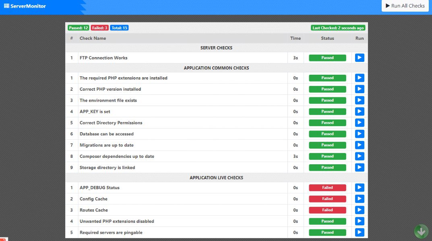
Task: Click the Status column header
Action: (327, 38)
